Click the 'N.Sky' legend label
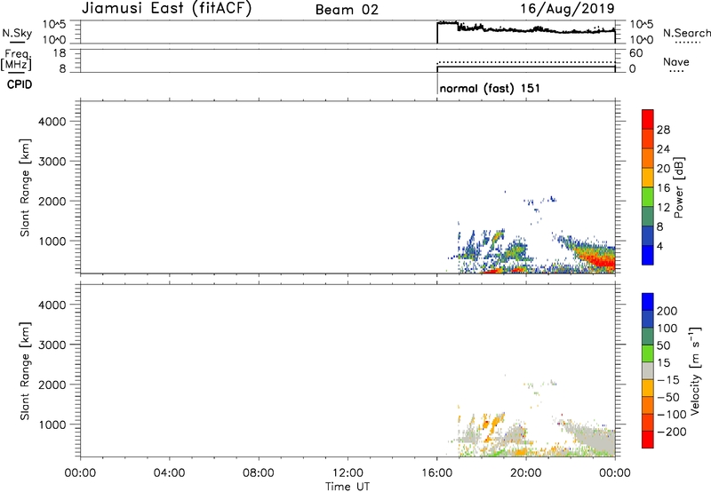711x492 pixels. (x=17, y=33)
